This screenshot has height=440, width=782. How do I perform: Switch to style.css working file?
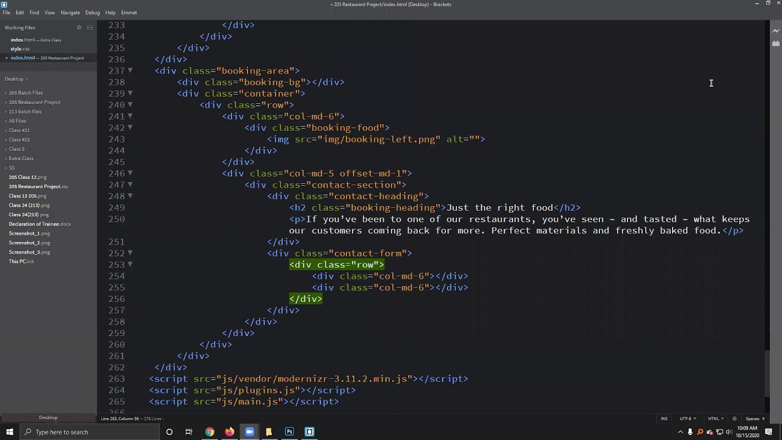[x=20, y=49]
